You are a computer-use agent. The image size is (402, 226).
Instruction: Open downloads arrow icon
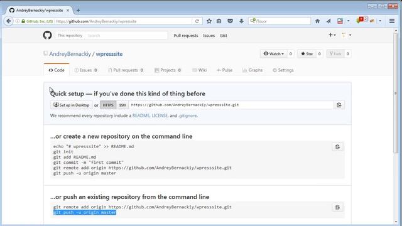(241, 21)
